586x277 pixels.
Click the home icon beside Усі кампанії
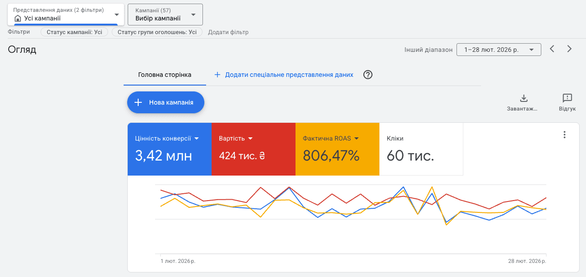[x=18, y=19]
